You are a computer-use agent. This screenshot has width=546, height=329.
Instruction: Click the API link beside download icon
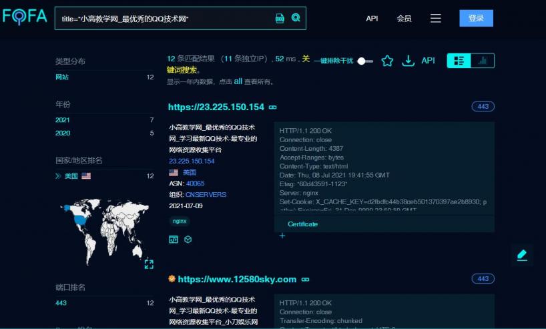pos(428,61)
